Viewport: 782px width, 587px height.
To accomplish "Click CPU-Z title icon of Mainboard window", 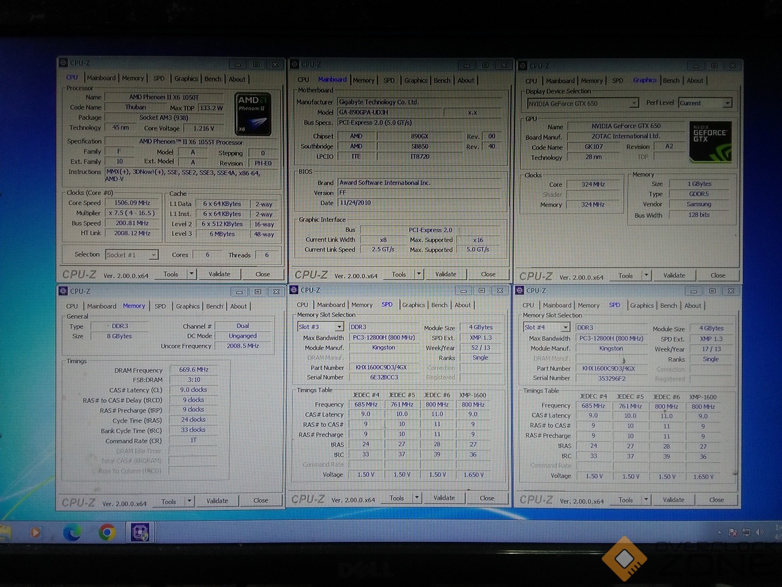I will pos(295,64).
